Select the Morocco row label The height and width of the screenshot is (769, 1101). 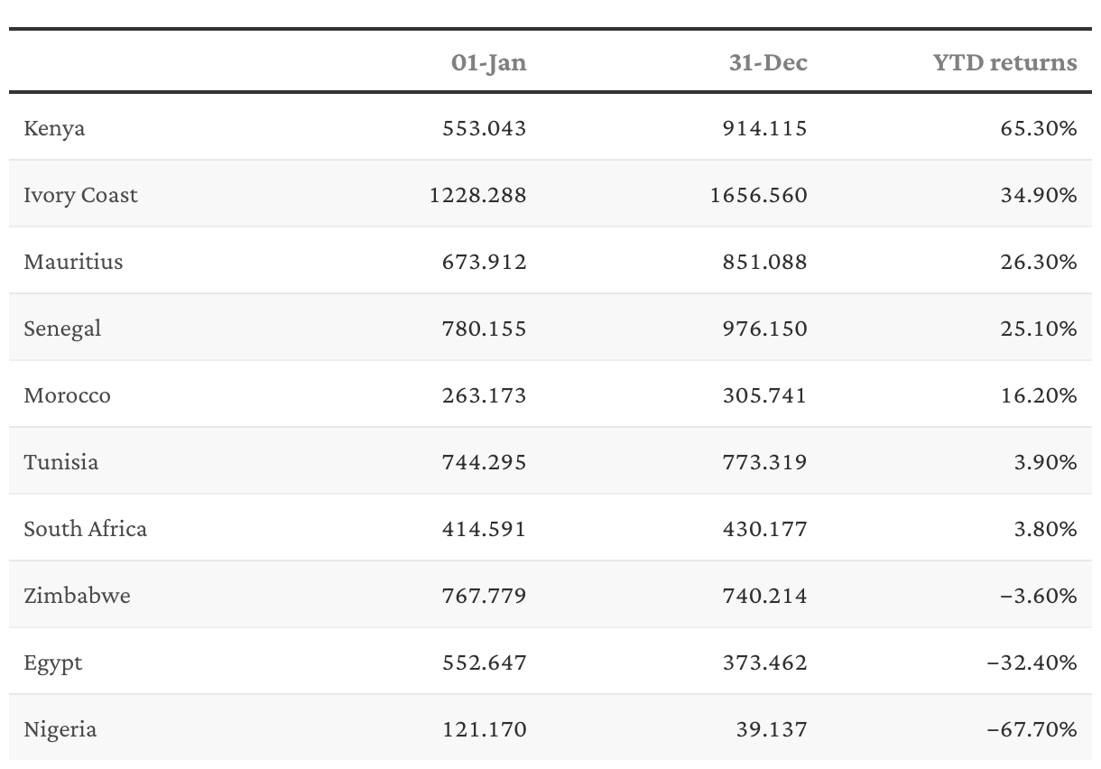pyautogui.click(x=67, y=395)
